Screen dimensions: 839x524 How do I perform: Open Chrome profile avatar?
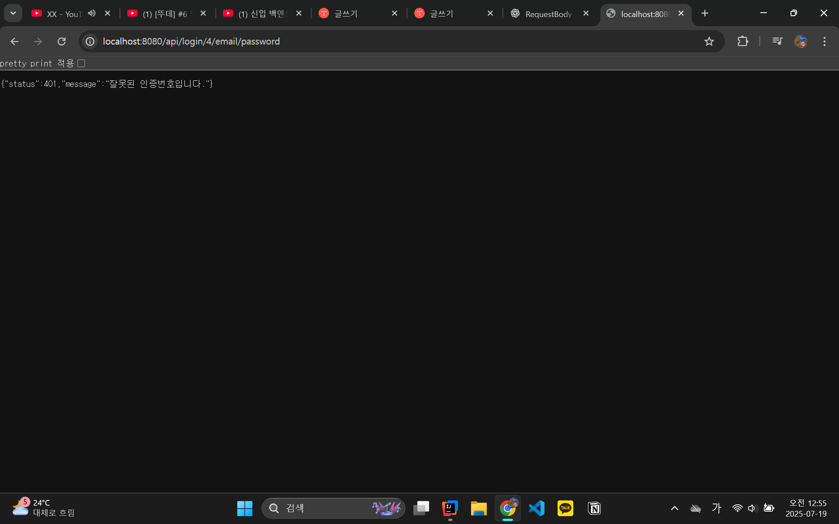(801, 41)
